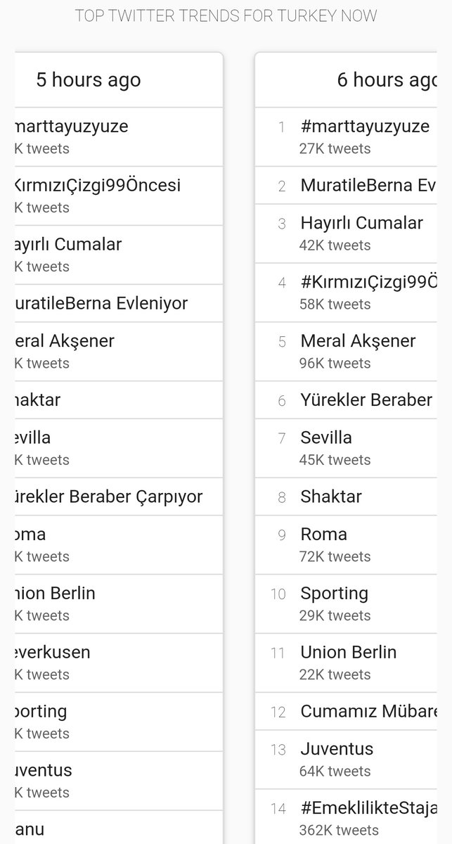The width and height of the screenshot is (452, 844).
Task: Click the 5 hours ago column header
Action: (x=89, y=80)
